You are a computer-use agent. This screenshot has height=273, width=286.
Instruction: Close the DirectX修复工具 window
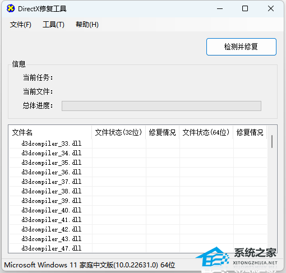click(271, 8)
